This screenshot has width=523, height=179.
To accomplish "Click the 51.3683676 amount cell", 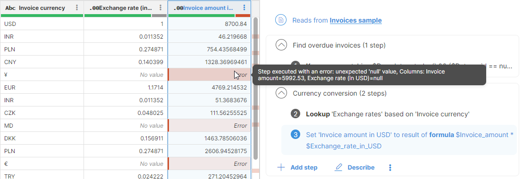I will (210, 100).
